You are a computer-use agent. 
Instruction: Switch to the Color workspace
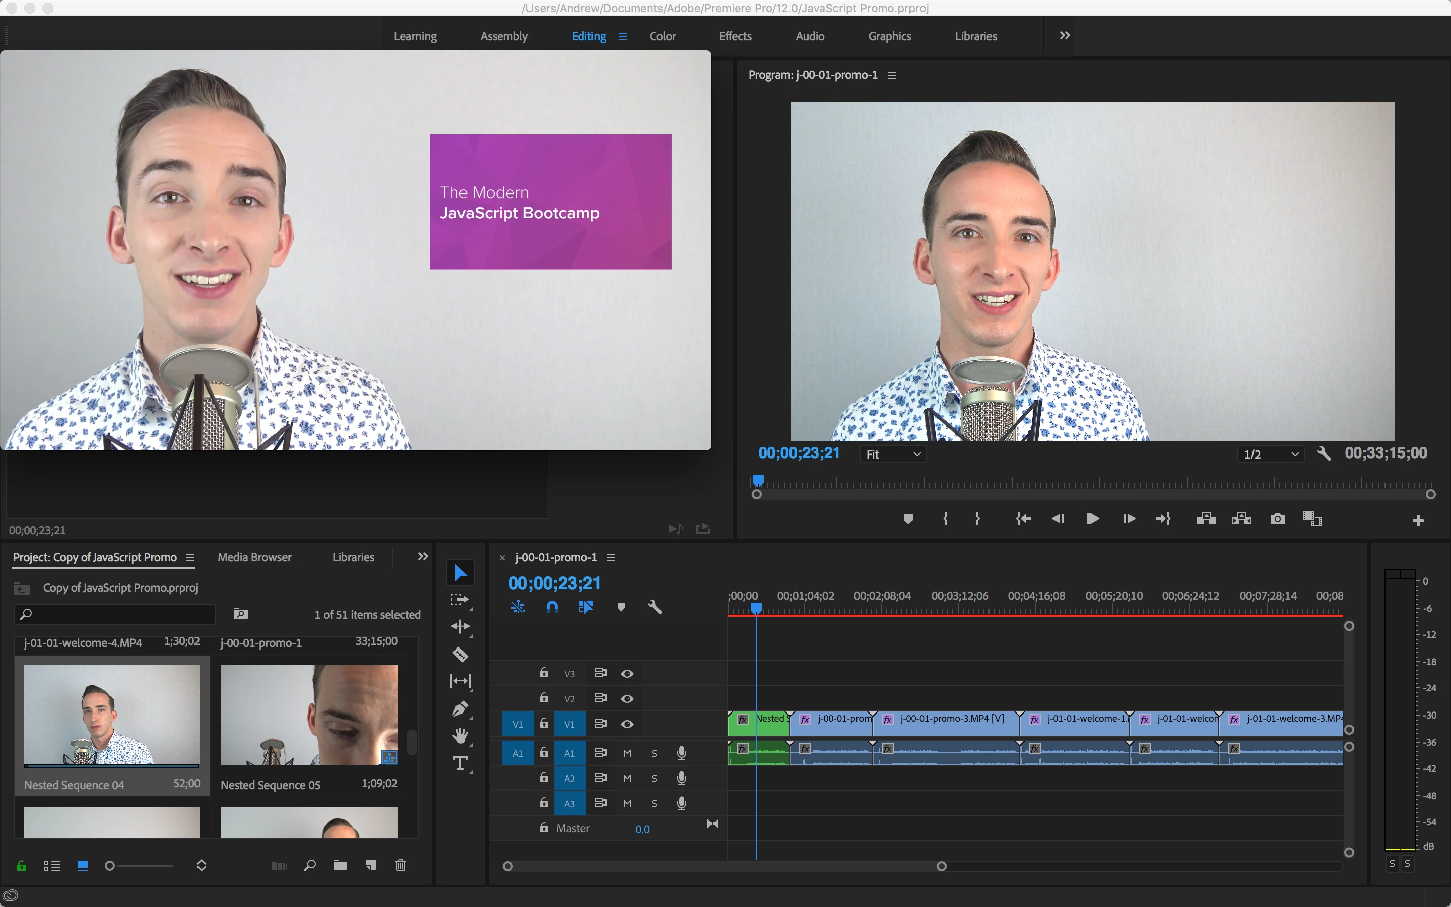(x=663, y=36)
